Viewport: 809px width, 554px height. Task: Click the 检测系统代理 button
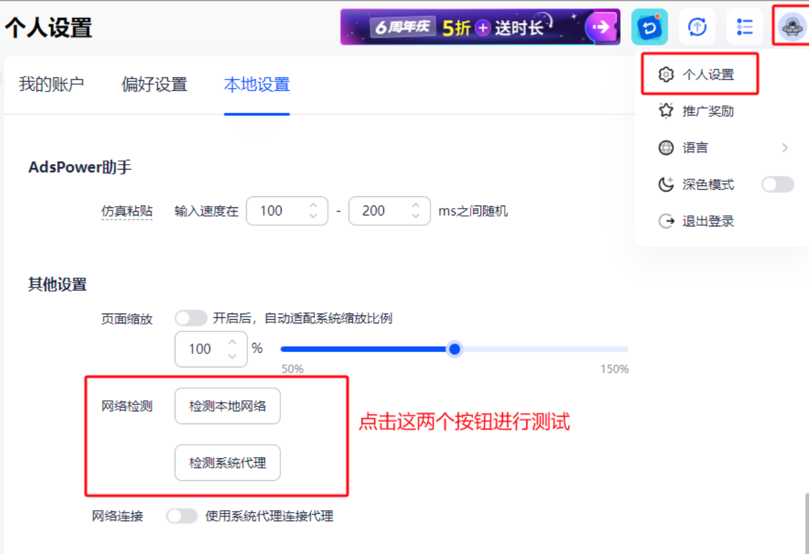click(227, 462)
